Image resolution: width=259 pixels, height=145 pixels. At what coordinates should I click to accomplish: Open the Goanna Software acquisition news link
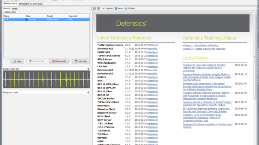tap(207, 77)
